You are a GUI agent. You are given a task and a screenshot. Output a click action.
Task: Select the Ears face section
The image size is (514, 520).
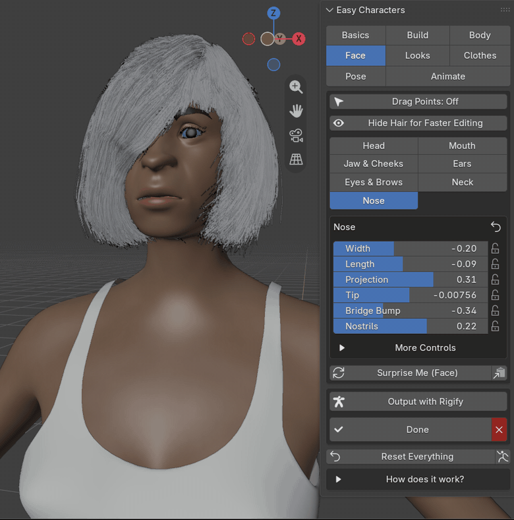click(x=462, y=164)
